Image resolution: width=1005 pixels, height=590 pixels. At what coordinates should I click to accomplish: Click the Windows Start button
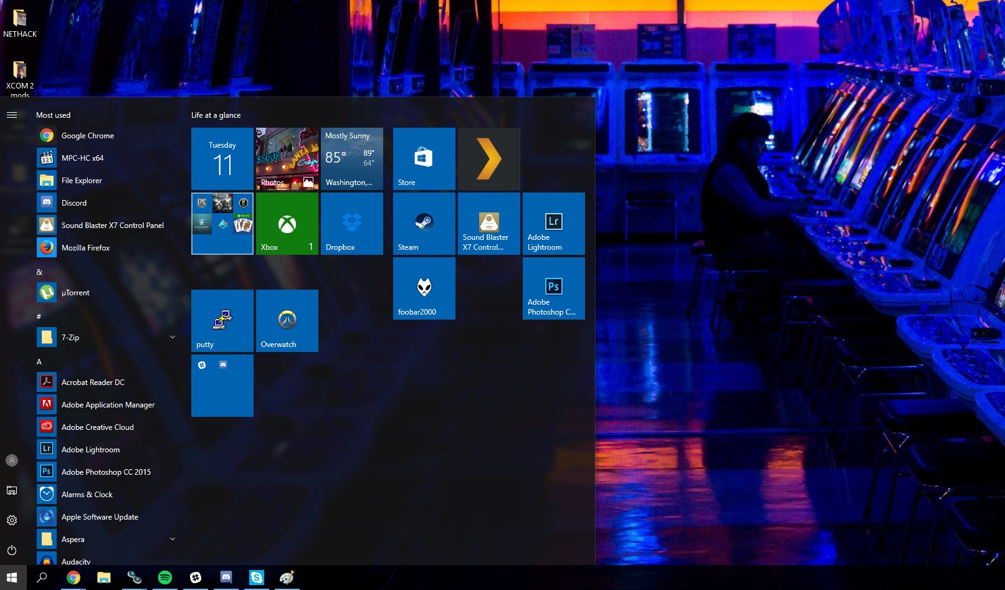(12, 578)
